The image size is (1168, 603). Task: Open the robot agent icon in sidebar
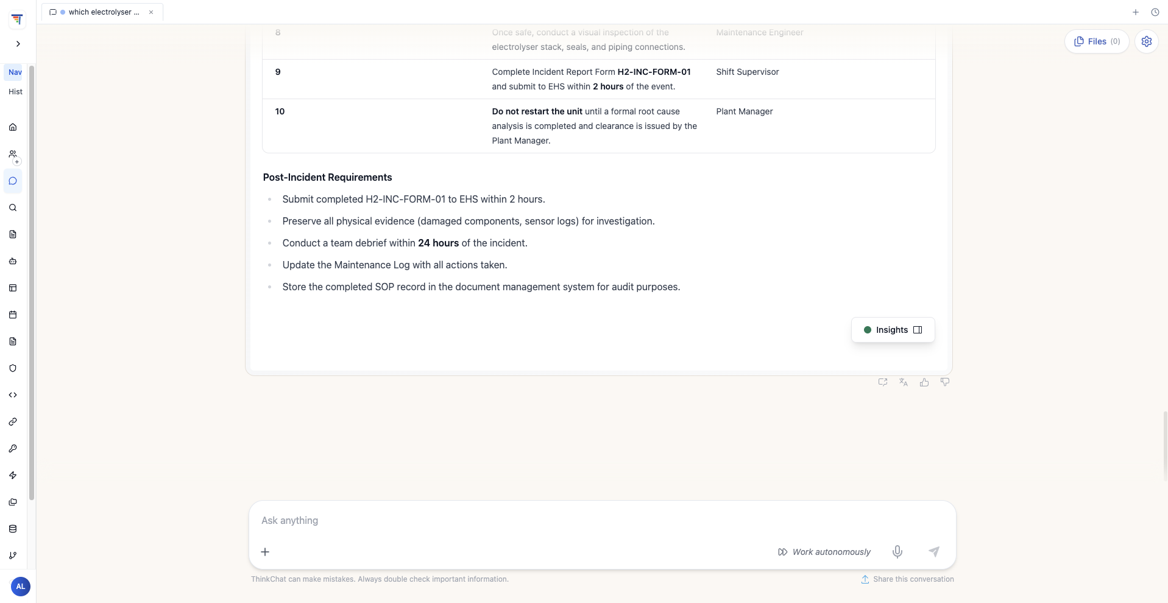13,261
